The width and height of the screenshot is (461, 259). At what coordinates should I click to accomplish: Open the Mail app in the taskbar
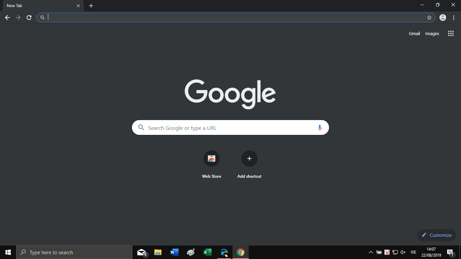pyautogui.click(x=142, y=252)
